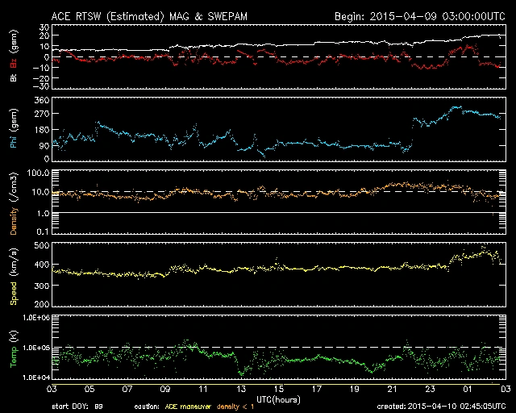Click the '270' tick on the Phi axis
516x413 pixels.
[42, 114]
